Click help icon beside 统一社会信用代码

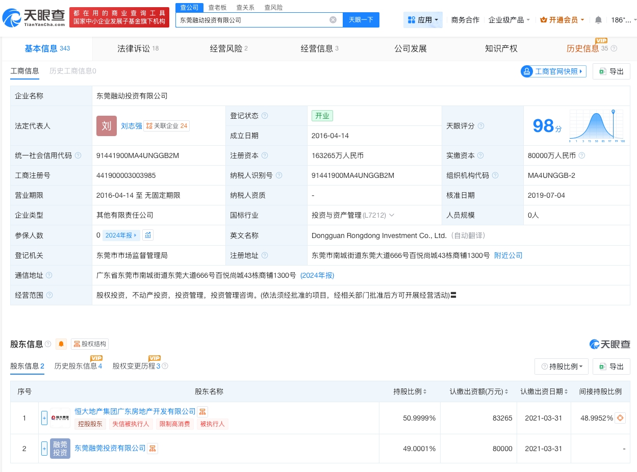[x=78, y=155]
